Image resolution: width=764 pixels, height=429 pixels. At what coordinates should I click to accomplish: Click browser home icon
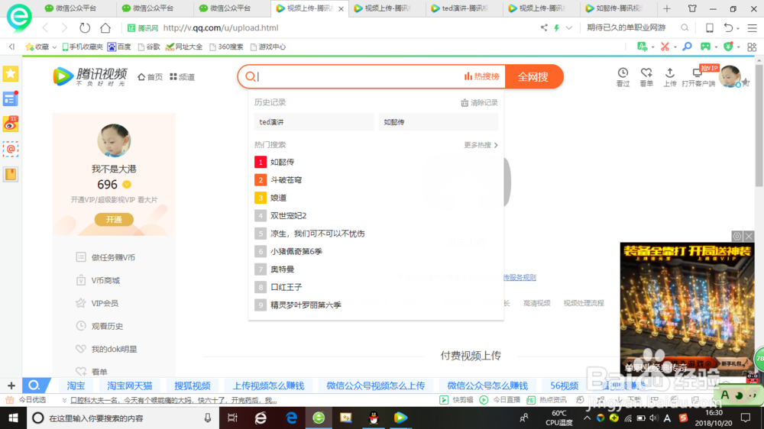[105, 27]
